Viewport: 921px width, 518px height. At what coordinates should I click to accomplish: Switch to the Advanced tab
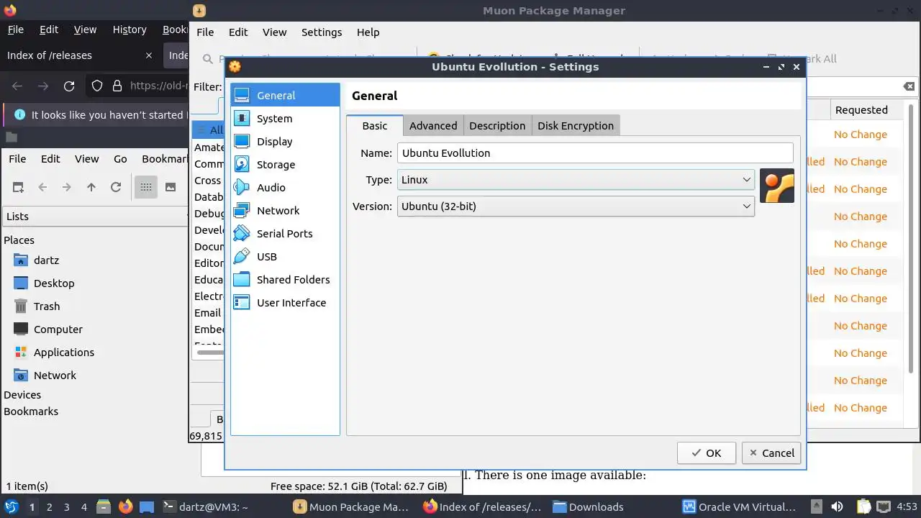[x=433, y=125]
